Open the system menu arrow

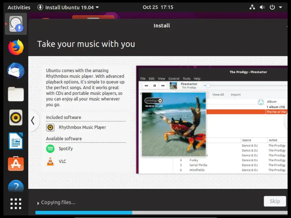tap(280, 7)
